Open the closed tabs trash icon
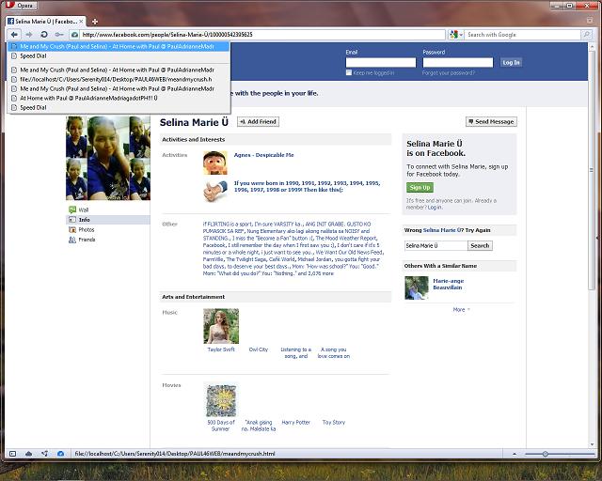Viewport: 602px width, 481px height. [x=590, y=21]
